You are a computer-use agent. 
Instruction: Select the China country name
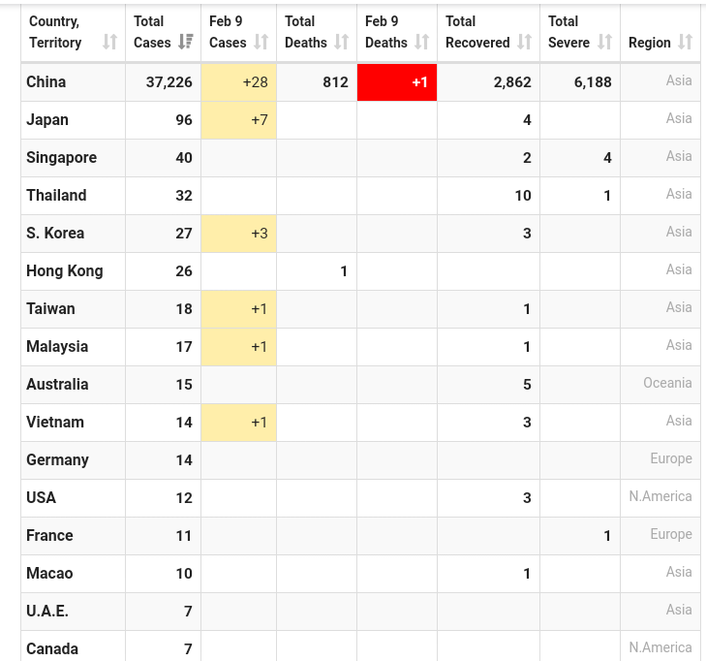46,82
